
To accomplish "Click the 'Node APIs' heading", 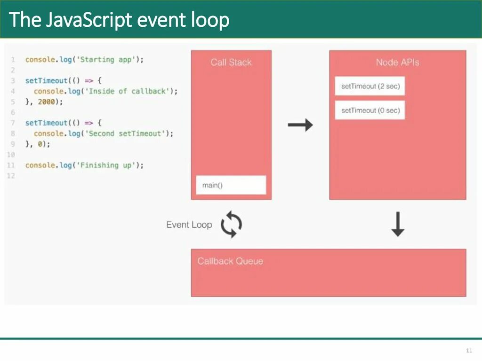I will tap(398, 63).
